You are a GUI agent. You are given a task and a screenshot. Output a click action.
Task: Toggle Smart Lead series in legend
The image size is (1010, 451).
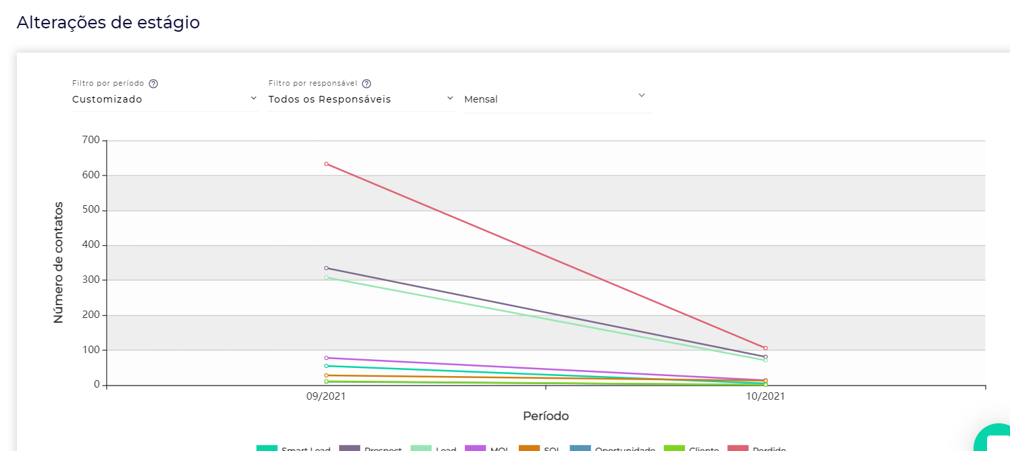pos(294,448)
